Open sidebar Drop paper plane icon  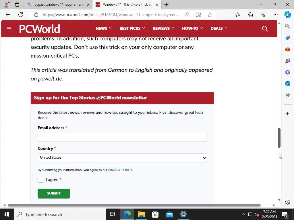coord(288,95)
